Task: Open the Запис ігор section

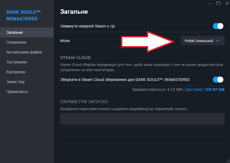Action: click(27, 82)
